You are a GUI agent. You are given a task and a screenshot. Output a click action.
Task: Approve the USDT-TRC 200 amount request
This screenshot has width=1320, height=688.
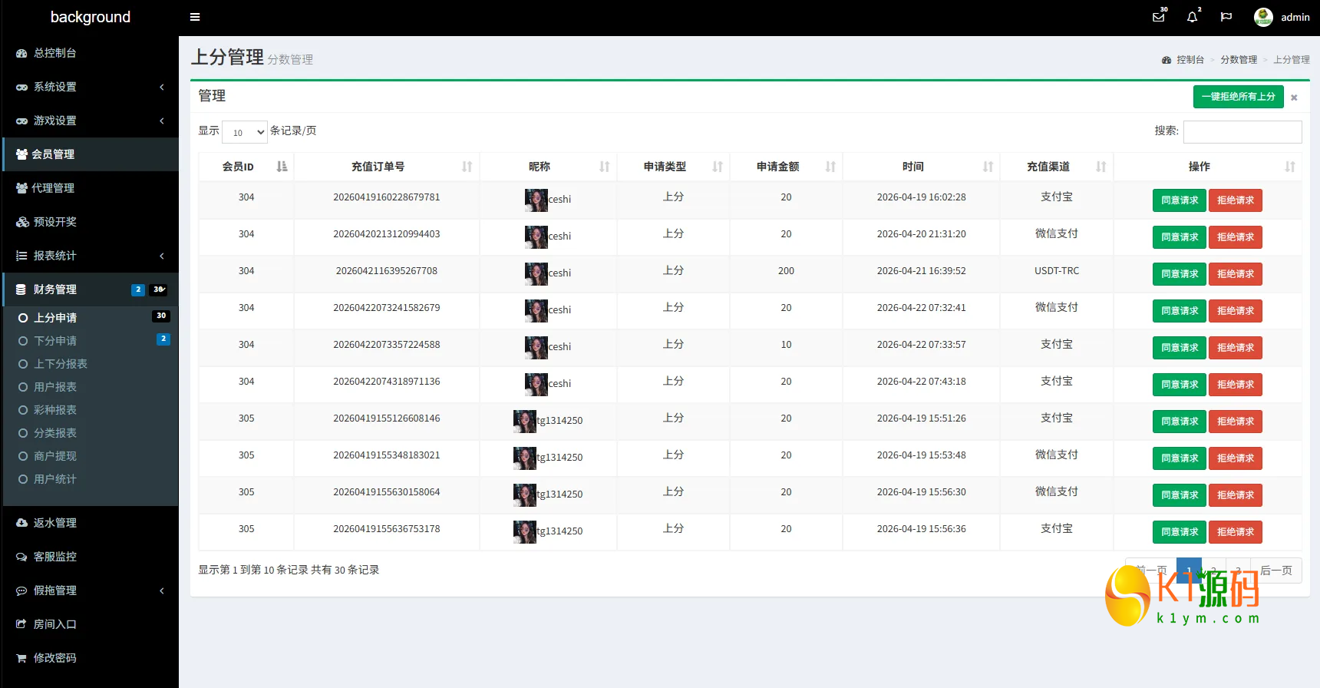pyautogui.click(x=1179, y=274)
